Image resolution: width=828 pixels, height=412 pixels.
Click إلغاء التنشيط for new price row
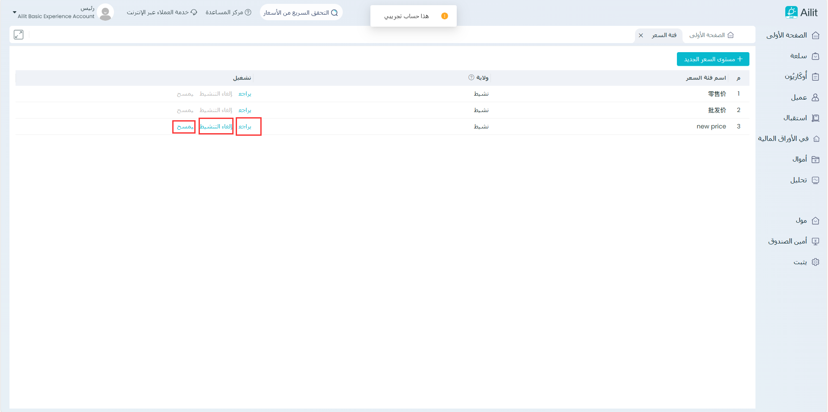216,127
